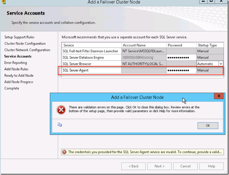Click the error icon in the bottom validation bar
The width and height of the screenshot is (229, 175).
[64, 152]
